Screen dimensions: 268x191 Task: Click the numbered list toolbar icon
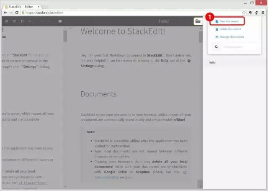click(7, 21)
